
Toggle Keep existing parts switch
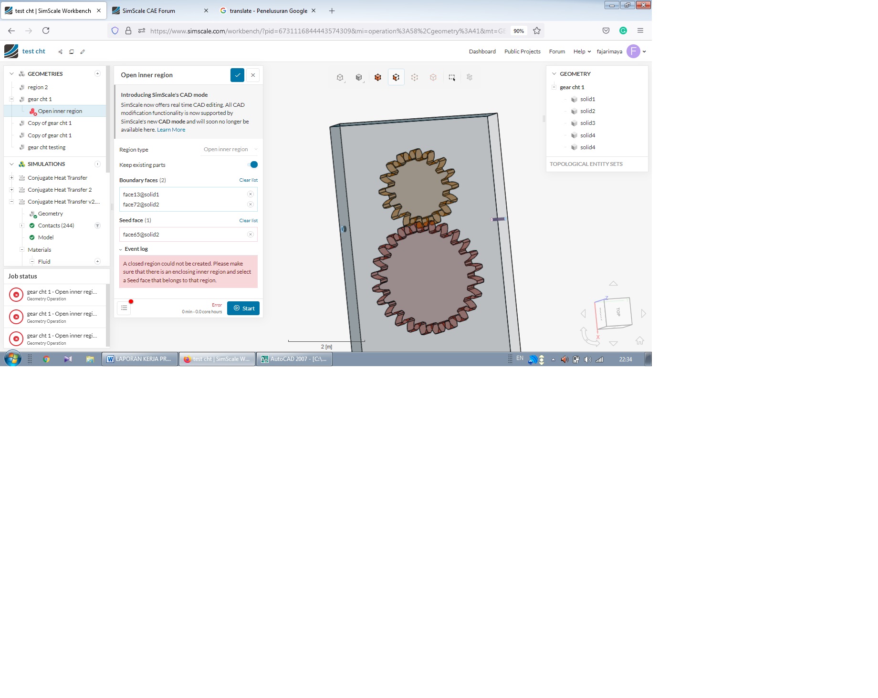[x=253, y=164]
